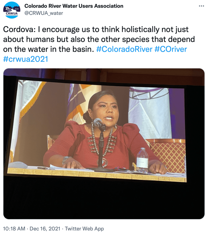The width and height of the screenshot is (207, 234).
Task: Open the Twitter Web App source link
Action: [84, 229]
